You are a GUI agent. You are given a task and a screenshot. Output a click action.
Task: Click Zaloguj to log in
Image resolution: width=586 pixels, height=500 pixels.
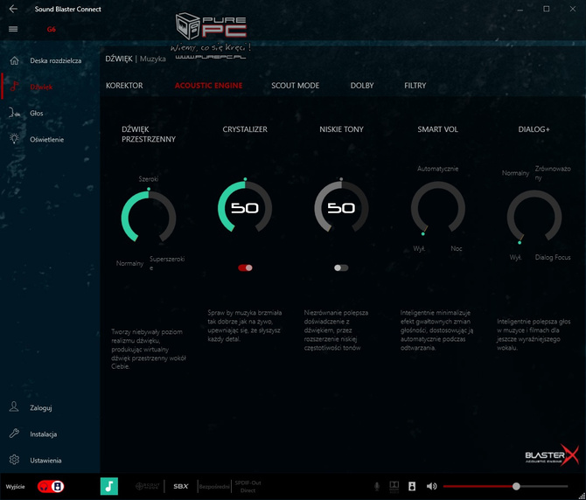click(x=41, y=407)
